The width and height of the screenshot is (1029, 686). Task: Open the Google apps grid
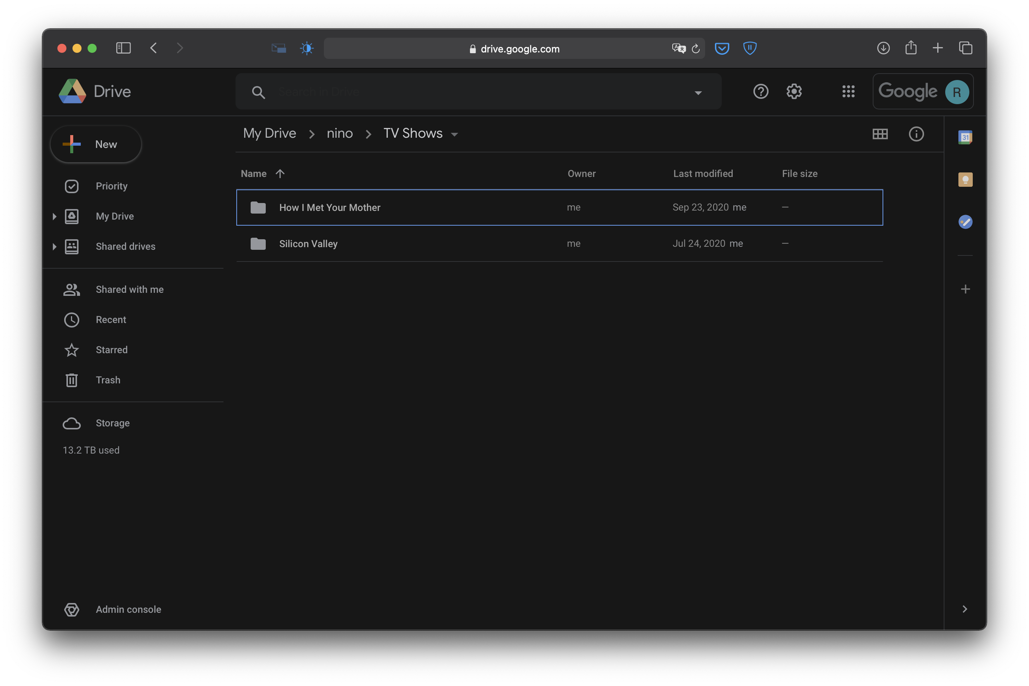pos(848,91)
